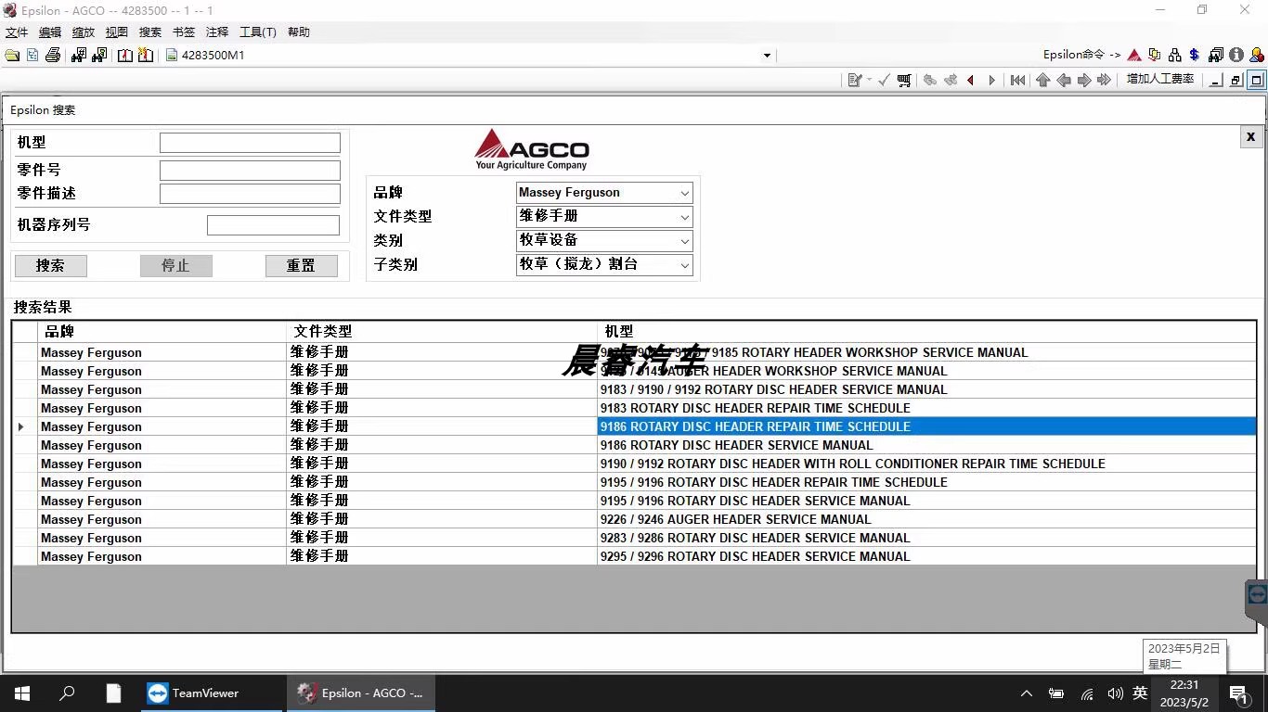1268x712 pixels.
Task: Open the 搜索 menu
Action: coord(150,32)
